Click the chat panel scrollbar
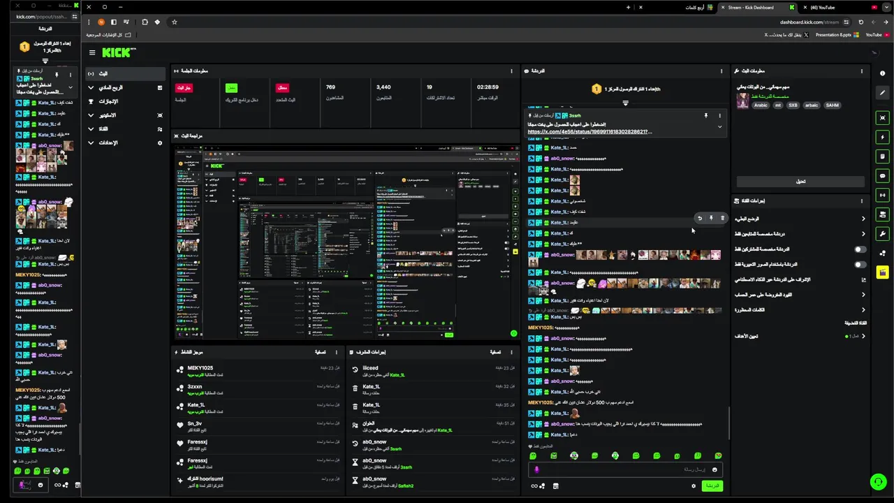The width and height of the screenshot is (894, 503). pyautogui.click(x=728, y=423)
